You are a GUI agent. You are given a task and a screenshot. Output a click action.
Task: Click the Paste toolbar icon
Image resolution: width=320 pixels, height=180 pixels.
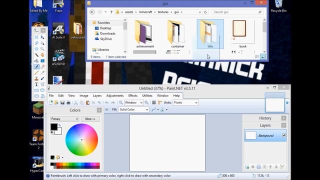pyautogui.click(x=87, y=102)
